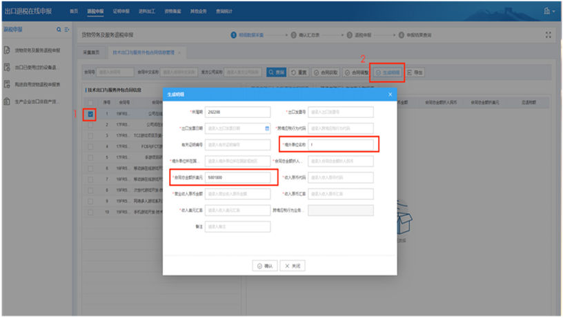
Task: Click the 确认 button in the dialog
Action: click(x=264, y=266)
